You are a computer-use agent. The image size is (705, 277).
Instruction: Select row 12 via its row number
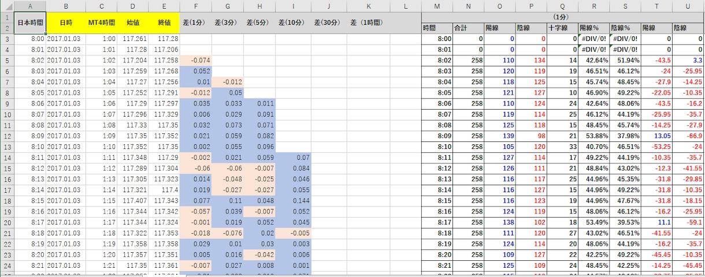point(7,136)
